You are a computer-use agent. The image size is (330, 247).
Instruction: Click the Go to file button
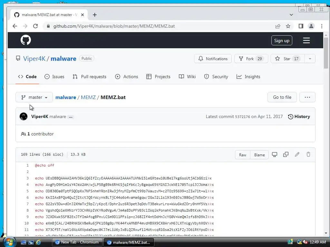[282, 97]
